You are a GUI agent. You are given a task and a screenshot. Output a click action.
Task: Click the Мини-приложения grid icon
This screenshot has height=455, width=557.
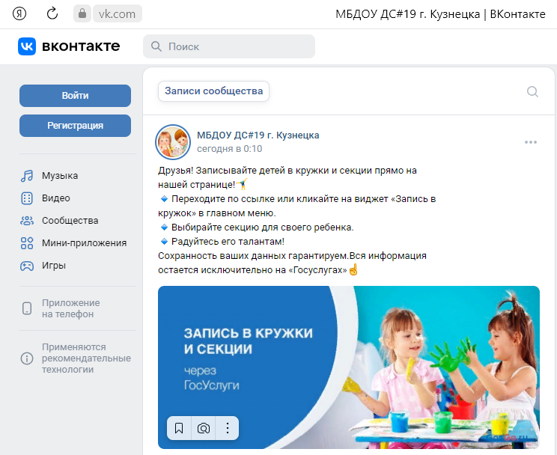[x=27, y=243]
